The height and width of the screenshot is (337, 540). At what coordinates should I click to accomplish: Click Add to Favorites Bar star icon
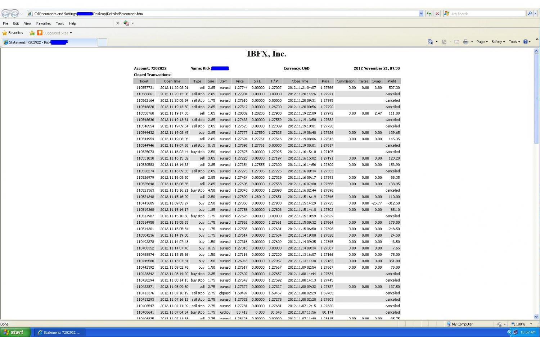[x=32, y=33]
